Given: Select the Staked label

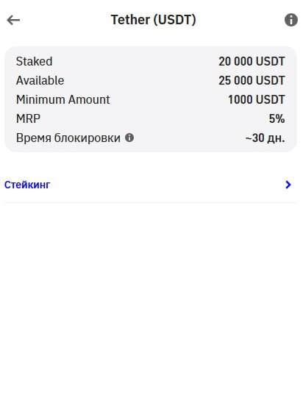Looking at the screenshot, I should click(34, 61).
